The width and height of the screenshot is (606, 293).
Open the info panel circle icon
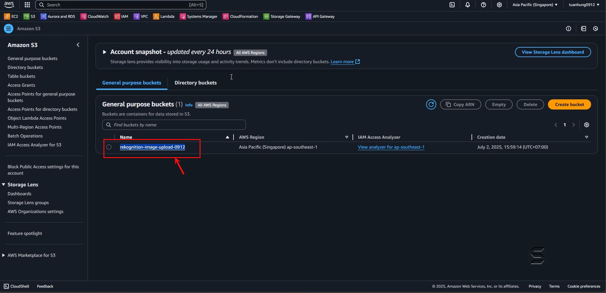coord(569,29)
